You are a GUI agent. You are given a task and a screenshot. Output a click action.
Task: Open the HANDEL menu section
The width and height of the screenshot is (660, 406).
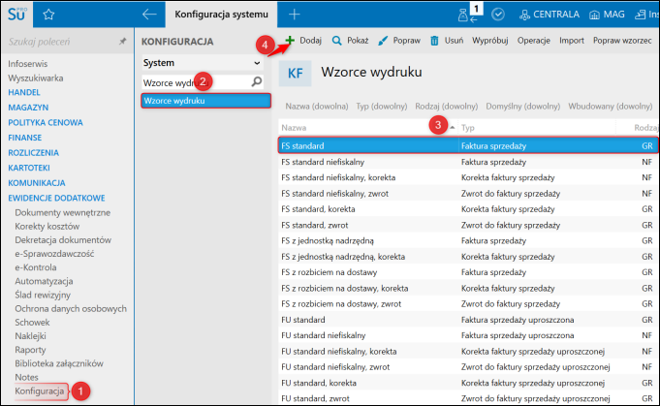(x=24, y=93)
